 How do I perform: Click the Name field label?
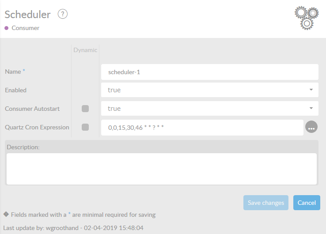(13, 72)
